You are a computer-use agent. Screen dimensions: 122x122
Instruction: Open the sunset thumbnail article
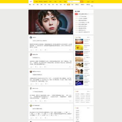pyautogui.click(x=79, y=41)
